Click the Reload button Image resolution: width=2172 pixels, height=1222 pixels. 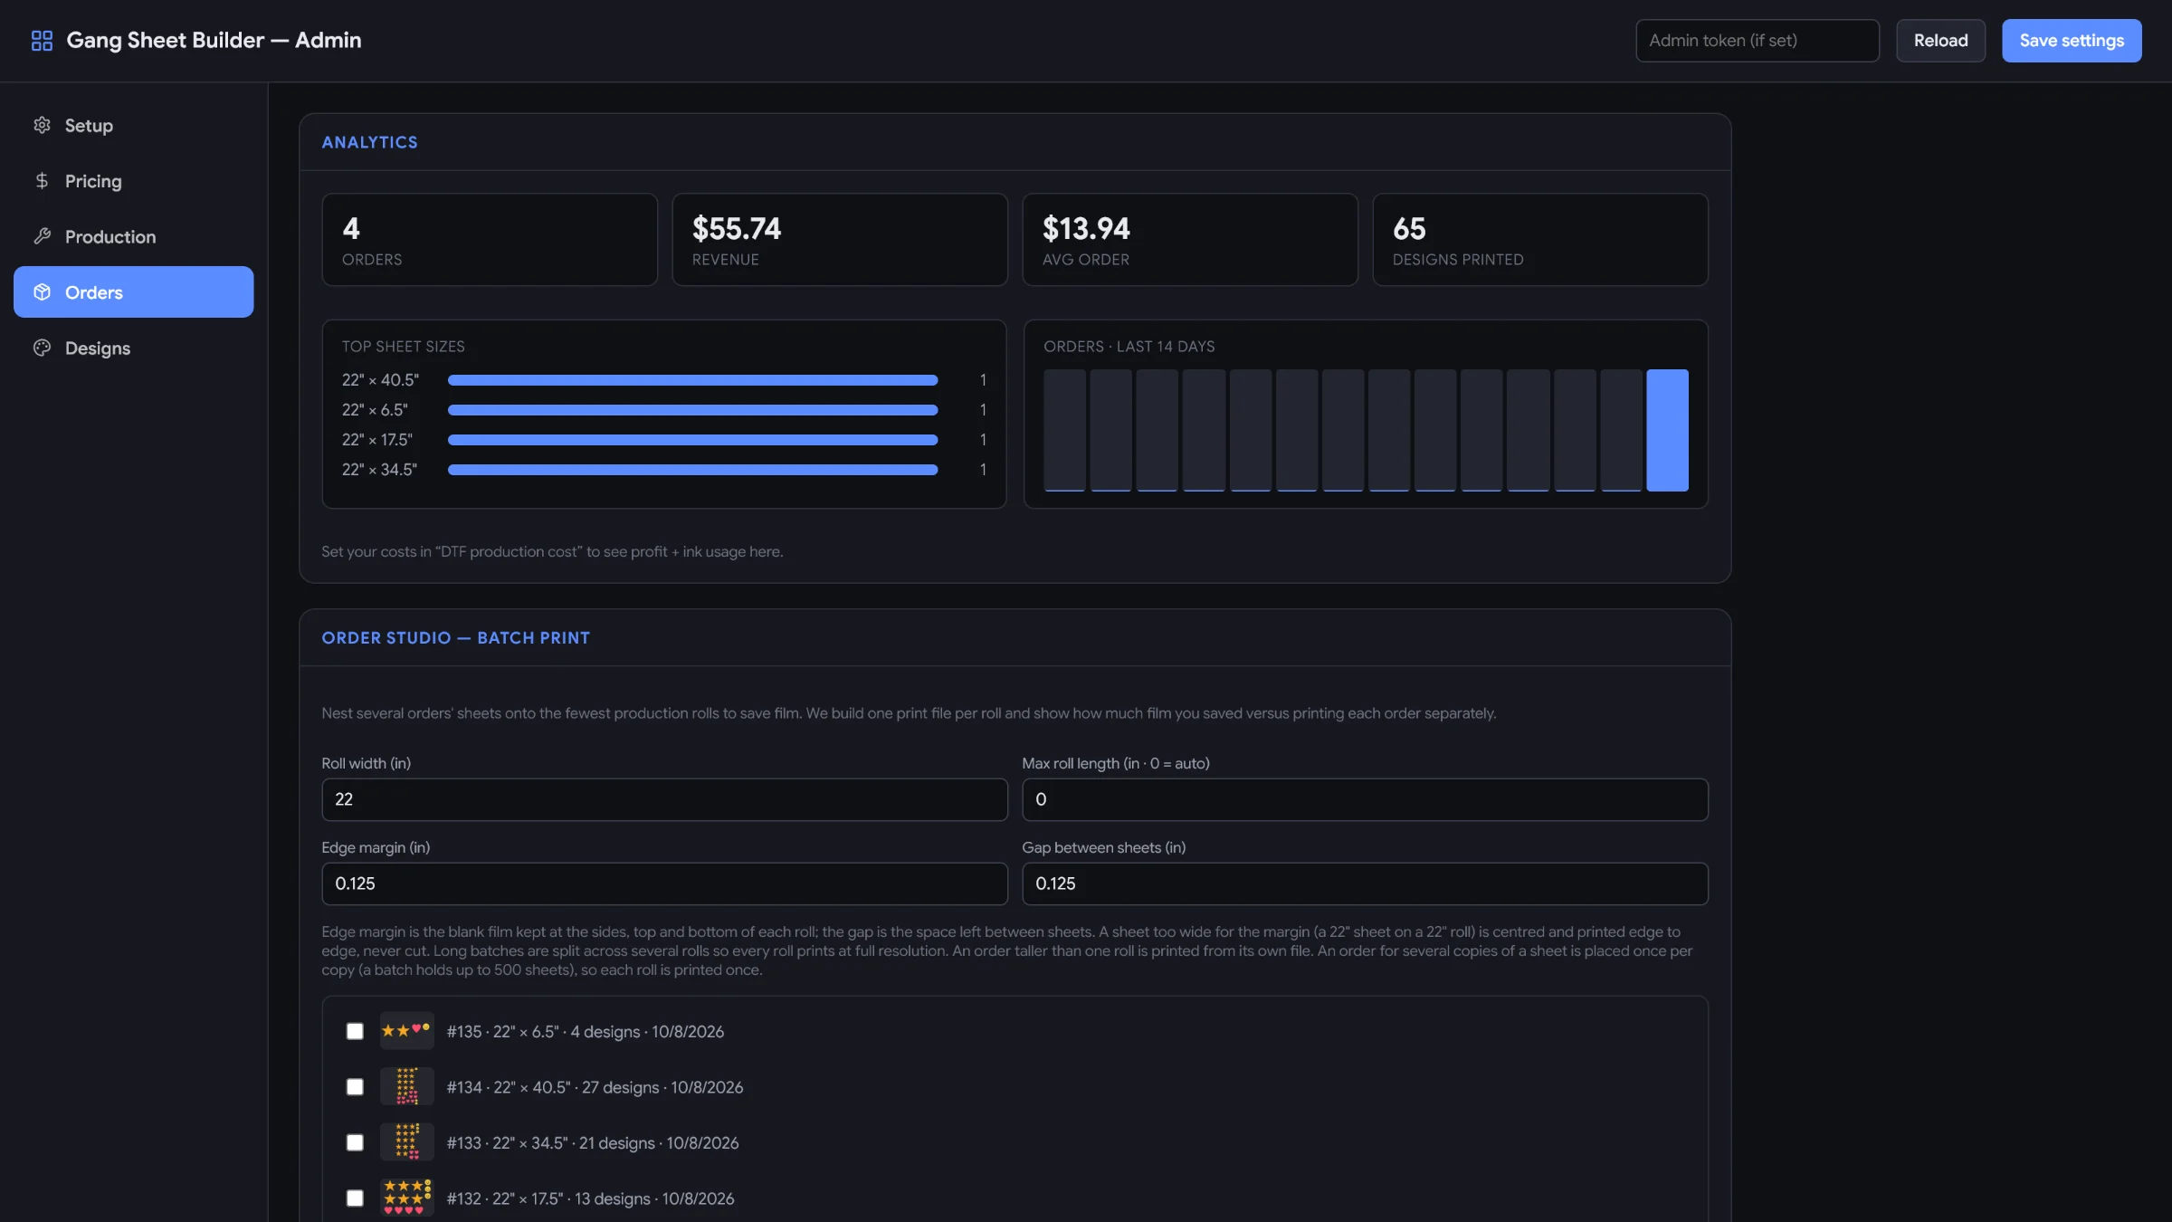1940,40
